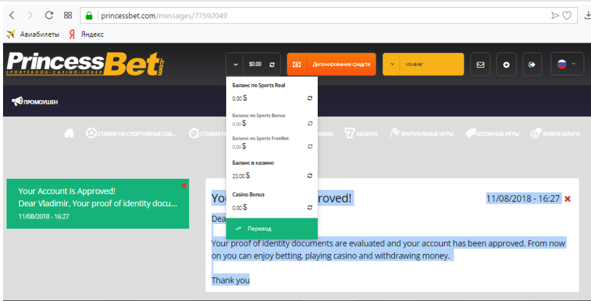This screenshot has width=591, height=301.
Task: Open the browser speed dial grid
Action: 68,15
